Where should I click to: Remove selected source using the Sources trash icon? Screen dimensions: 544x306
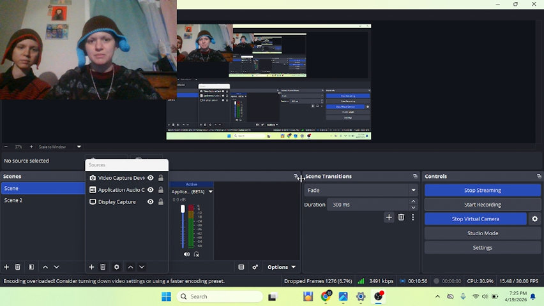103,267
